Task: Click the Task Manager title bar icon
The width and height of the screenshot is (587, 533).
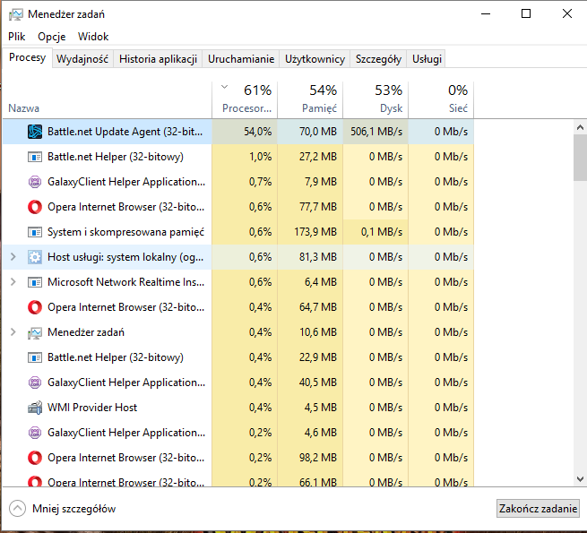Action: coord(14,14)
